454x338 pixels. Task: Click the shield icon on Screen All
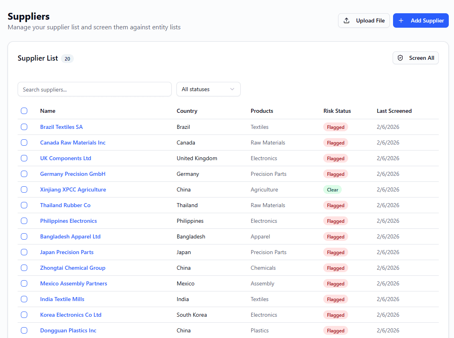pos(400,57)
